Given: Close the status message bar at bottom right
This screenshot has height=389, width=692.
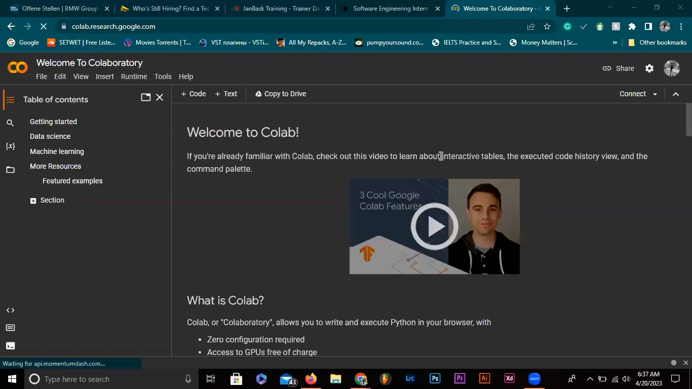Looking at the screenshot, I should (686, 363).
